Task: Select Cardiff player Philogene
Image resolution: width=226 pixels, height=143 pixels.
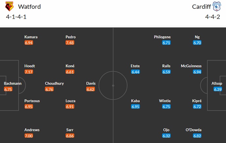Action: (162, 37)
